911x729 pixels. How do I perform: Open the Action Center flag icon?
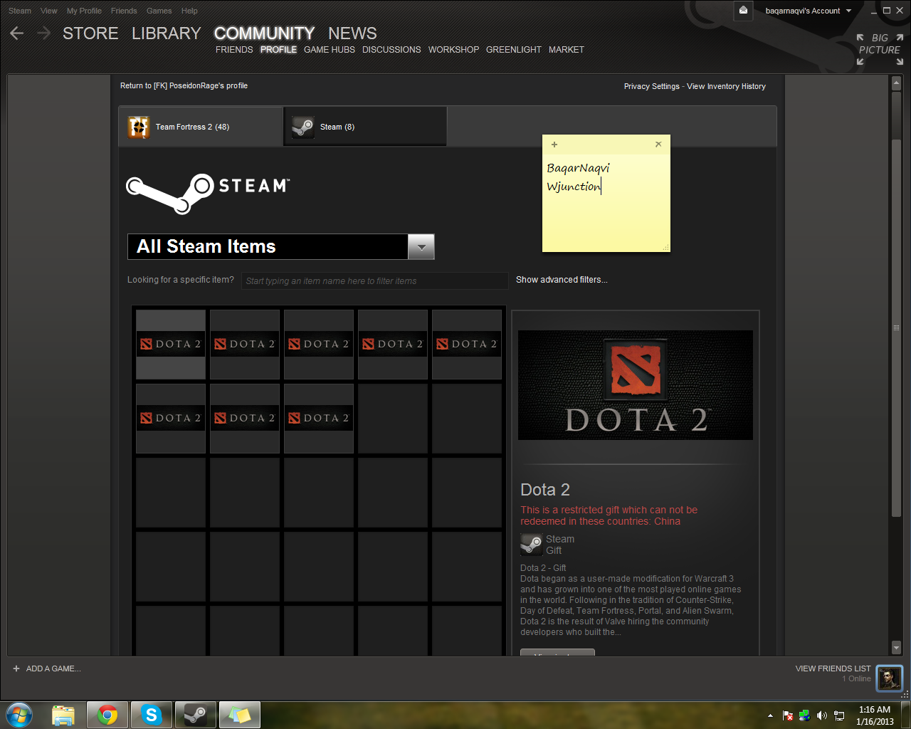click(788, 715)
